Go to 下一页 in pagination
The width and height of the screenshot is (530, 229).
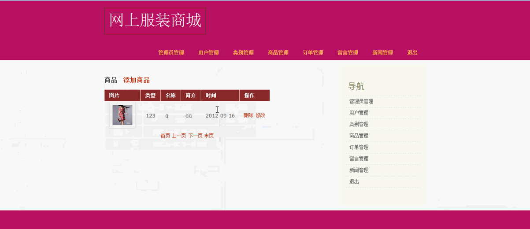[x=196, y=136]
